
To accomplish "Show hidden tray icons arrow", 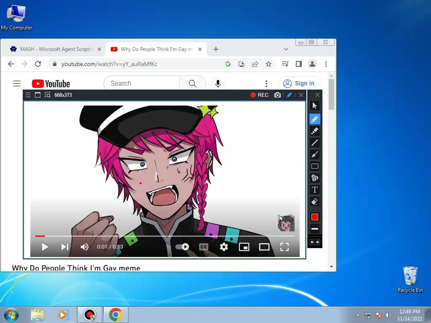I will pyautogui.click(x=358, y=315).
